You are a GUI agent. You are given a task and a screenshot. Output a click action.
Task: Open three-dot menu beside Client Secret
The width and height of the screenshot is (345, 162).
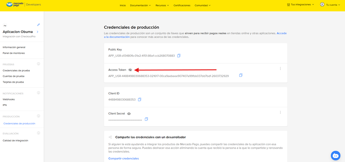point(280,112)
